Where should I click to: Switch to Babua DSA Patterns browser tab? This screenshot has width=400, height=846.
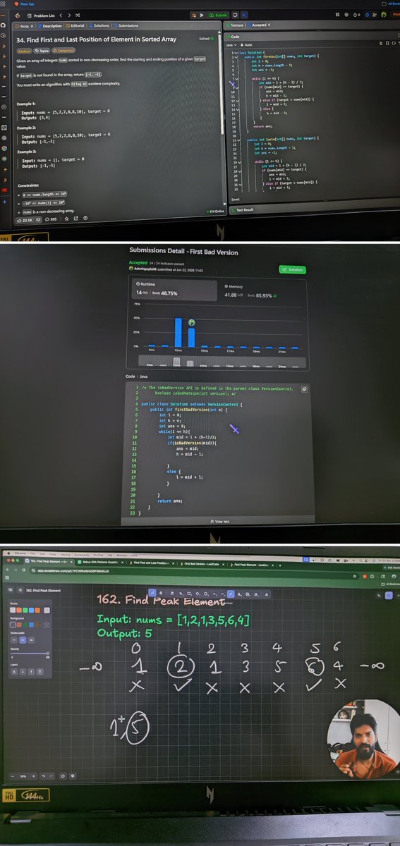point(100,561)
